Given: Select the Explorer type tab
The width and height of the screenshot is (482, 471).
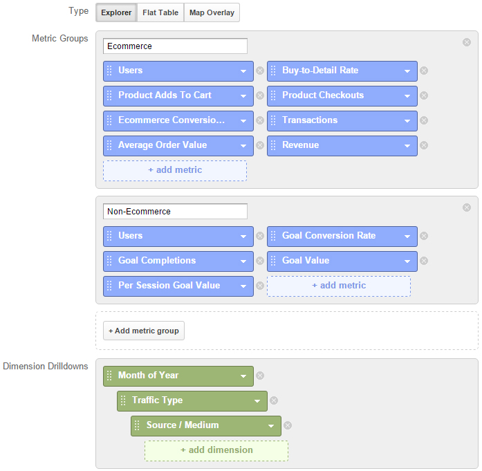Looking at the screenshot, I should tap(116, 12).
